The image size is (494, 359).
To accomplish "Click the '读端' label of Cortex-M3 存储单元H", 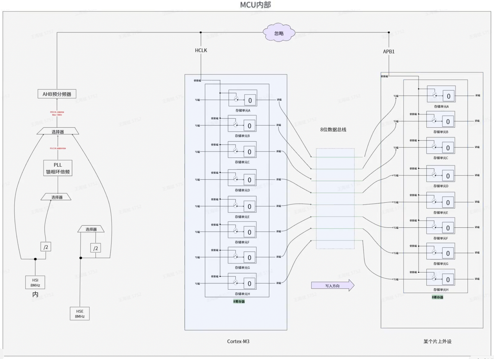I will (279, 283).
